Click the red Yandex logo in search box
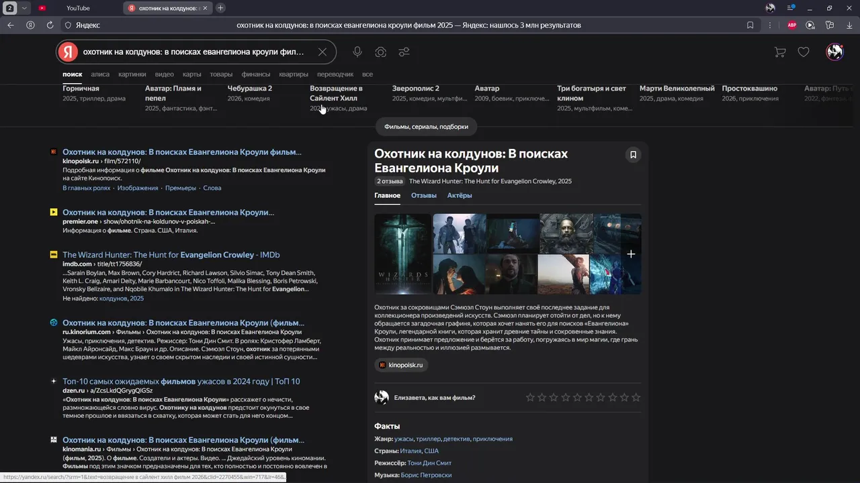860x483 pixels. [67, 52]
